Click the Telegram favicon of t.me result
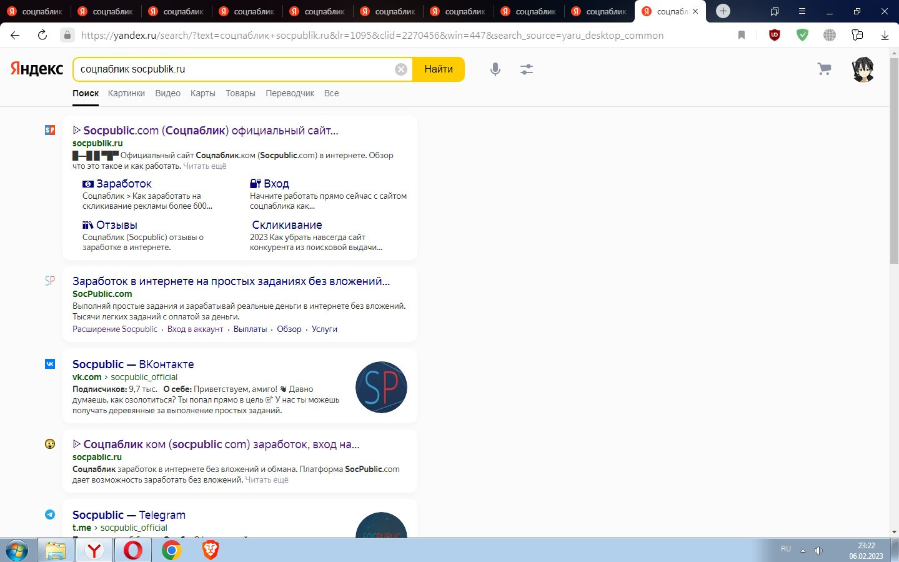This screenshot has width=899, height=562. pos(50,514)
